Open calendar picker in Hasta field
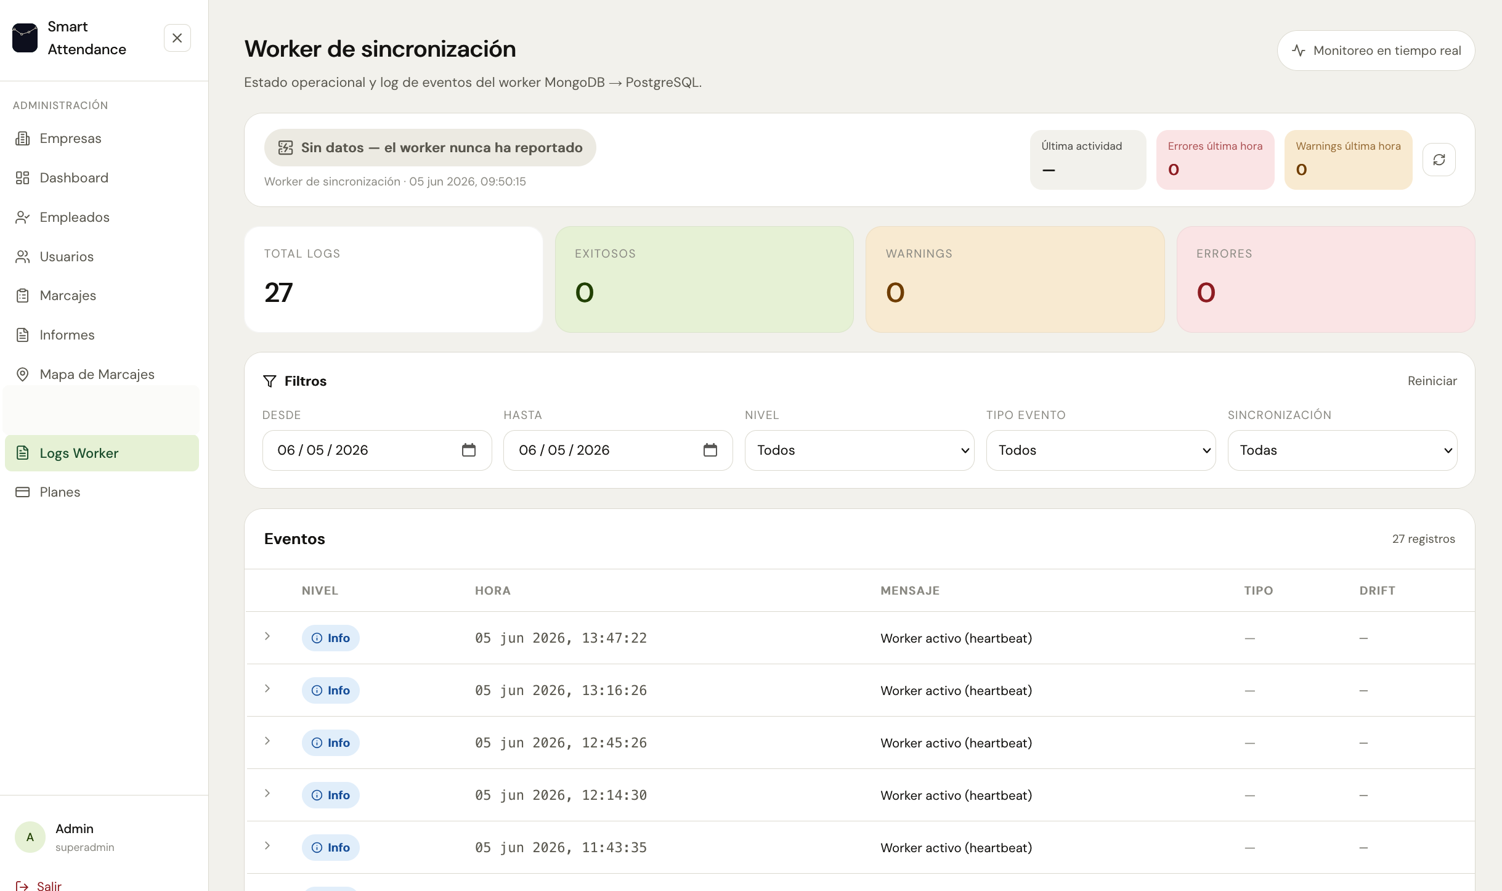Viewport: 1502px width, 891px height. pos(710,450)
